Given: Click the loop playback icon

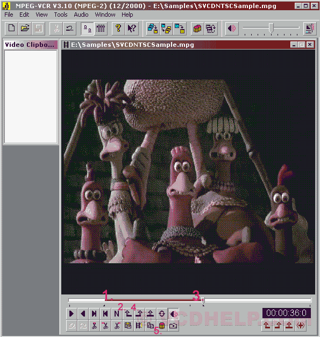Looking at the screenshot, I should [162, 314].
